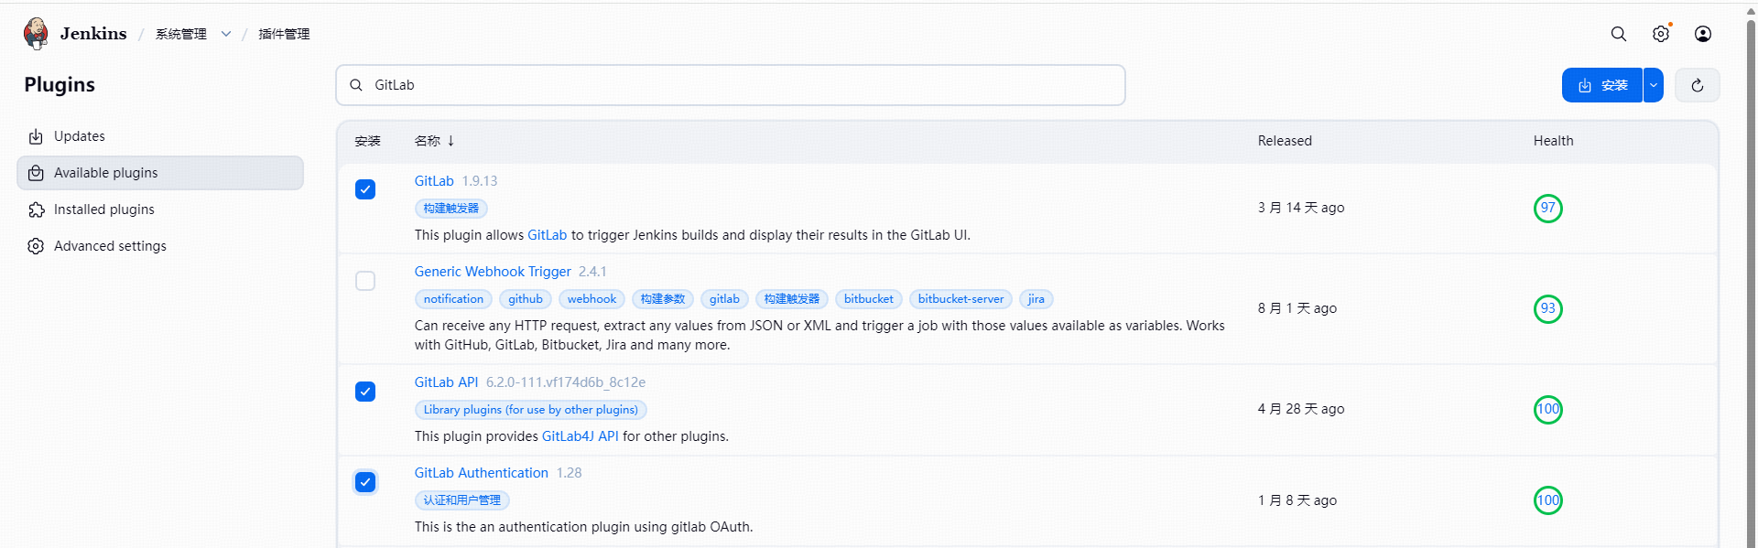Click health score 93 badge

click(x=1548, y=309)
